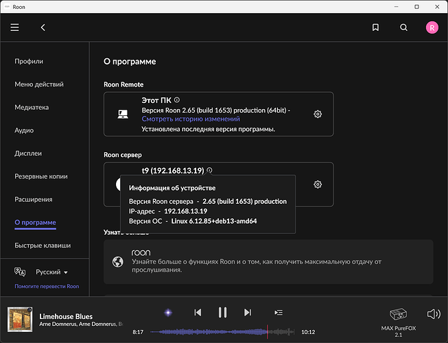The width and height of the screenshot is (448, 343).
Task: Click the language translation icon
Action: coord(20,272)
